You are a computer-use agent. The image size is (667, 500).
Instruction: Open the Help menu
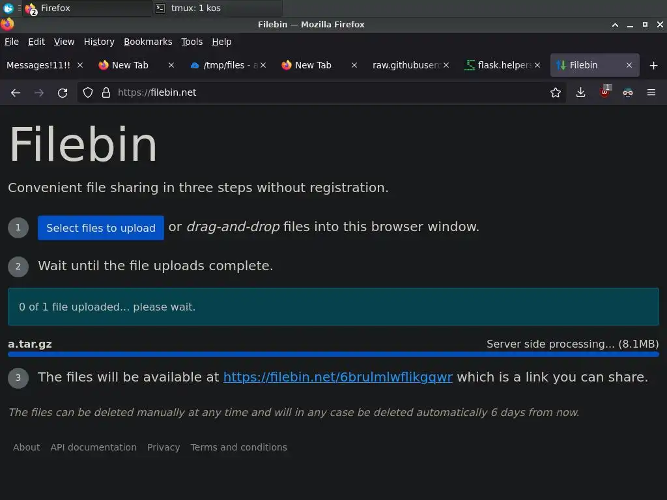click(x=221, y=42)
